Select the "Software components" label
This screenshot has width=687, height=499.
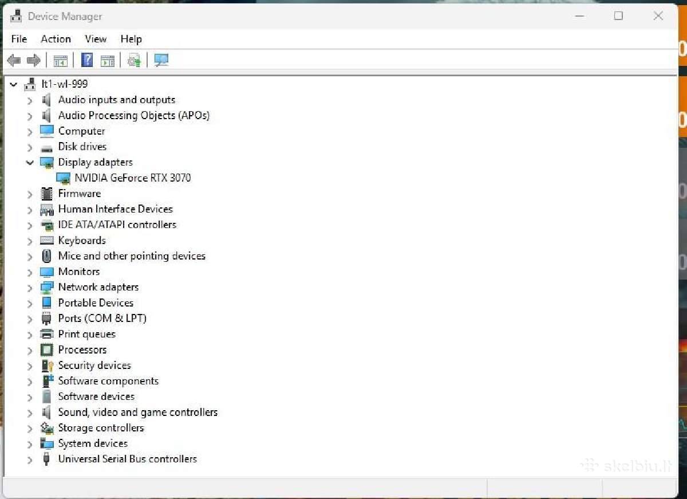[x=108, y=381]
